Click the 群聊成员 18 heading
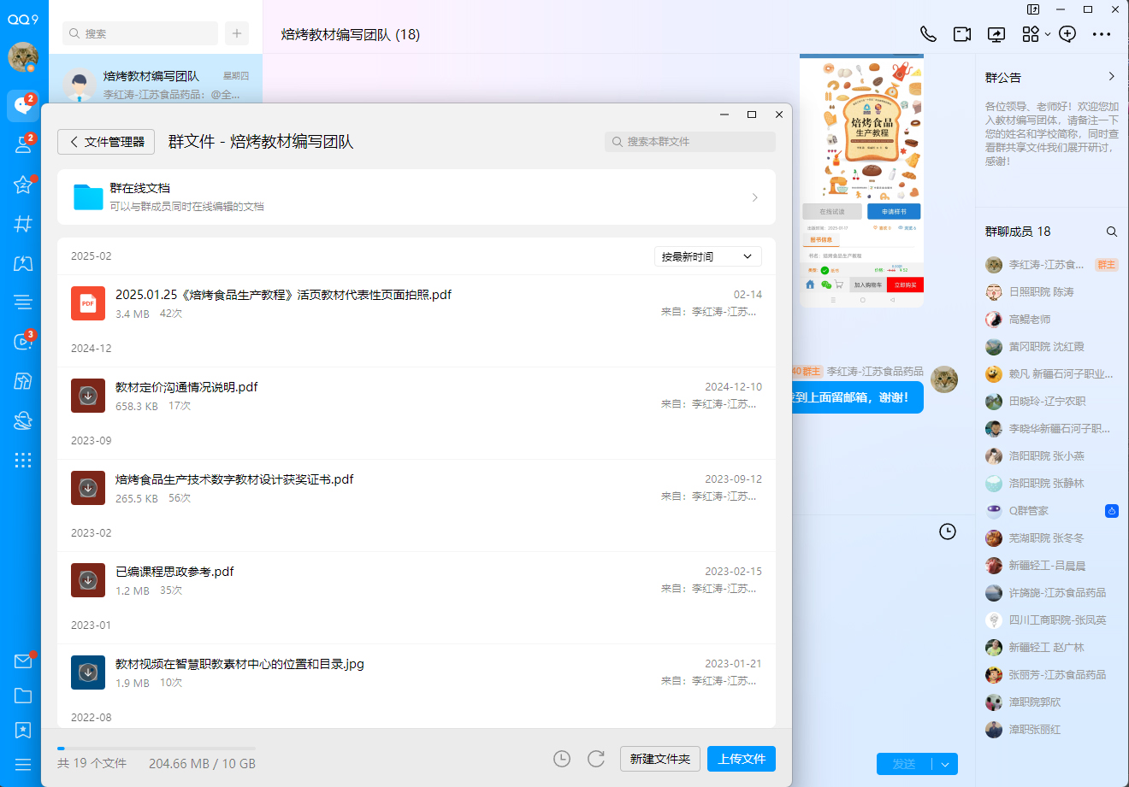This screenshot has width=1129, height=787. pos(1018,232)
